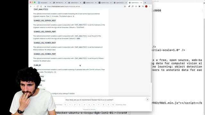205x115 pixels.
Task: Click the survey question about Docker Hub
Action: 89,100
